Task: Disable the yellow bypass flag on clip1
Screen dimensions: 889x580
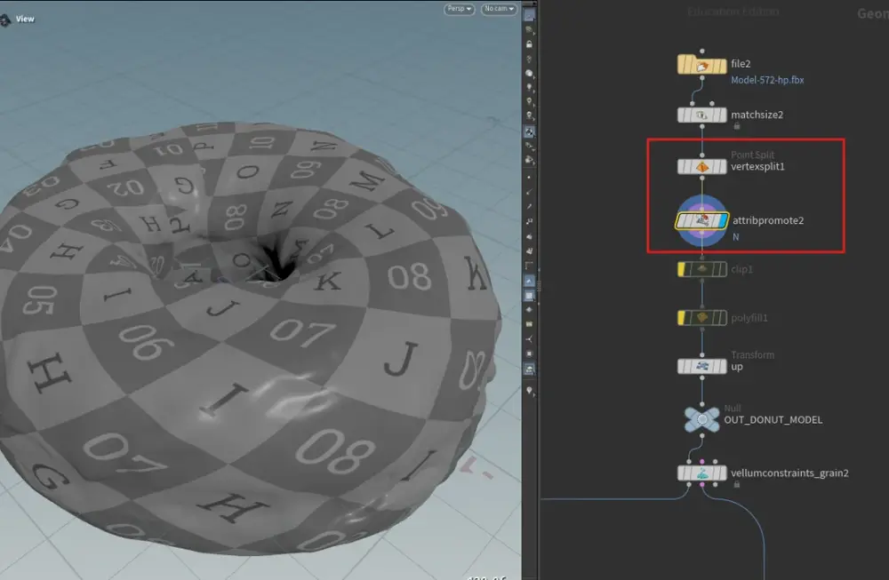Action: click(682, 268)
